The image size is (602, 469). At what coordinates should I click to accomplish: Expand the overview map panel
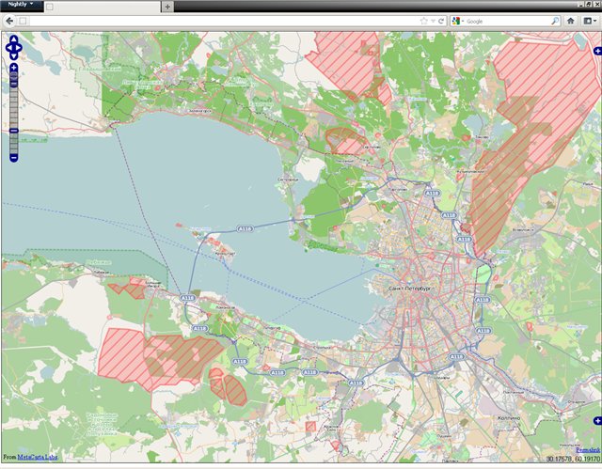pos(598,421)
